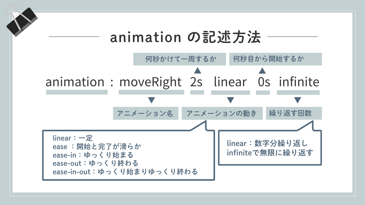
Task: Click the moveRight value in the code
Action: [x=150, y=83]
